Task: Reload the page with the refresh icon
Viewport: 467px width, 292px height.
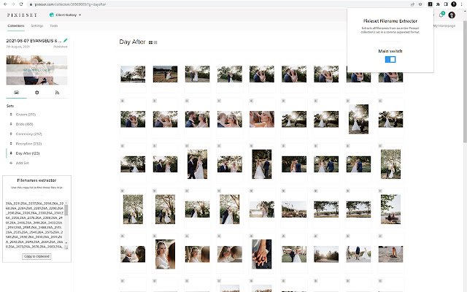Action: point(21,4)
